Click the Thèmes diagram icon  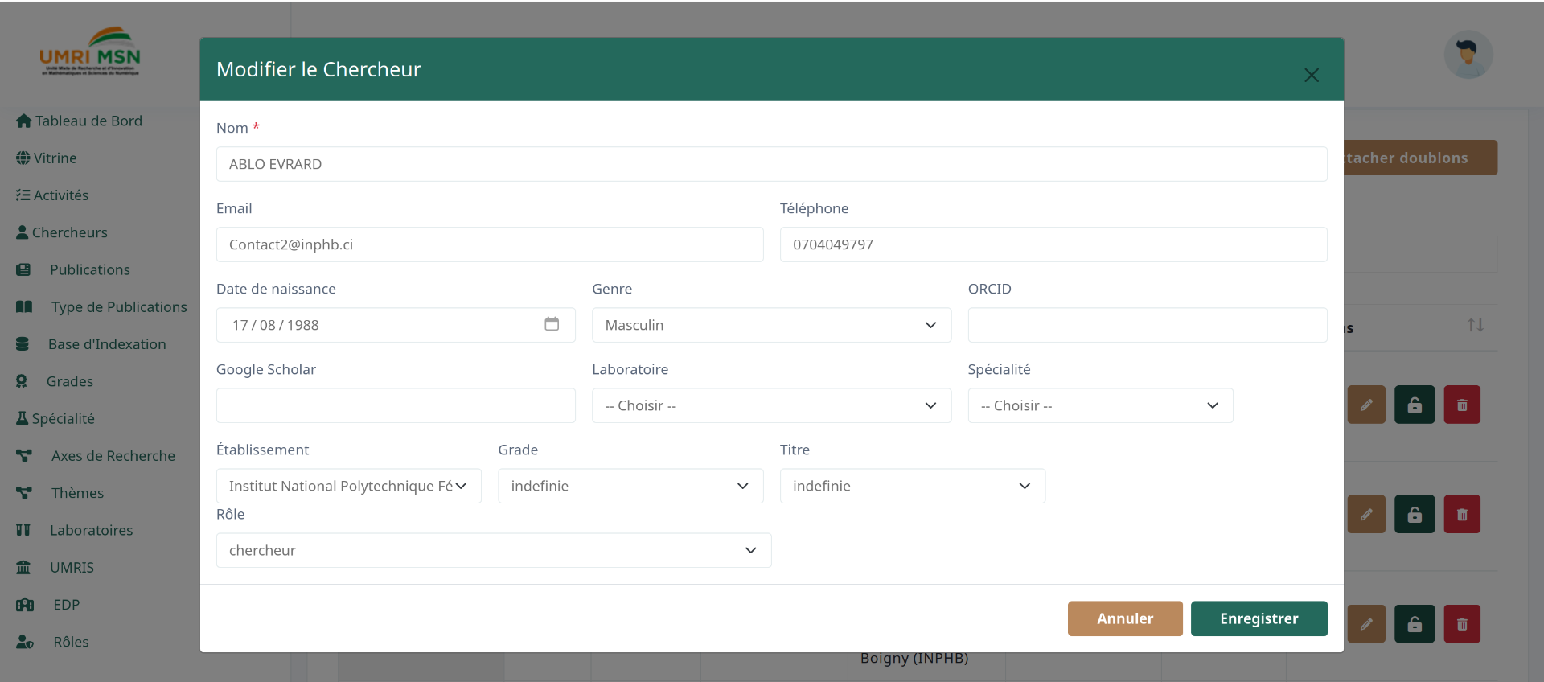(x=24, y=492)
